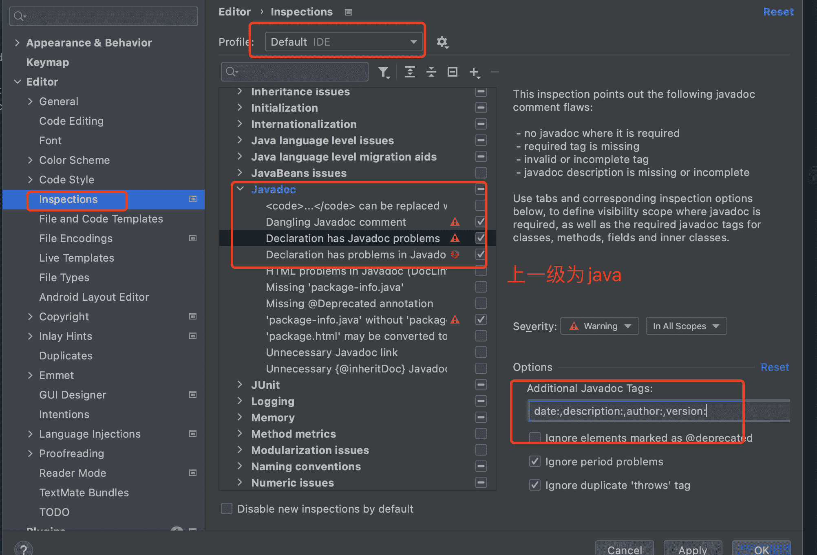This screenshot has height=555, width=817.
Task: Confirm settings with OK button
Action: [x=761, y=548]
